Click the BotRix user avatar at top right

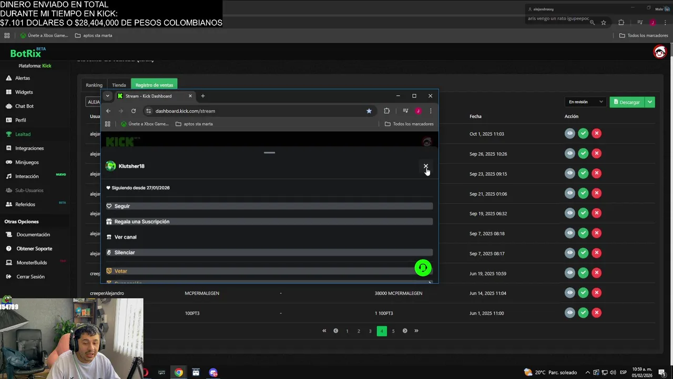[659, 51]
